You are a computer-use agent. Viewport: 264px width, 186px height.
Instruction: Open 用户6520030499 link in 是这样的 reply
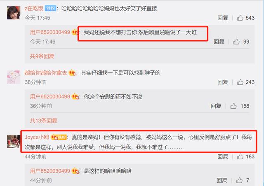(50, 171)
